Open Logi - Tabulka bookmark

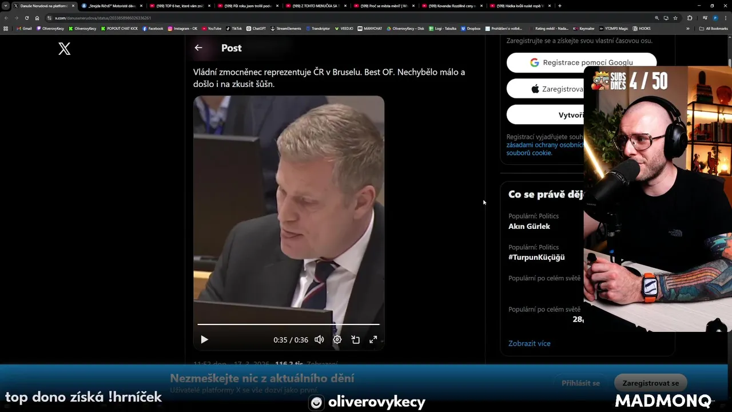coord(443,28)
